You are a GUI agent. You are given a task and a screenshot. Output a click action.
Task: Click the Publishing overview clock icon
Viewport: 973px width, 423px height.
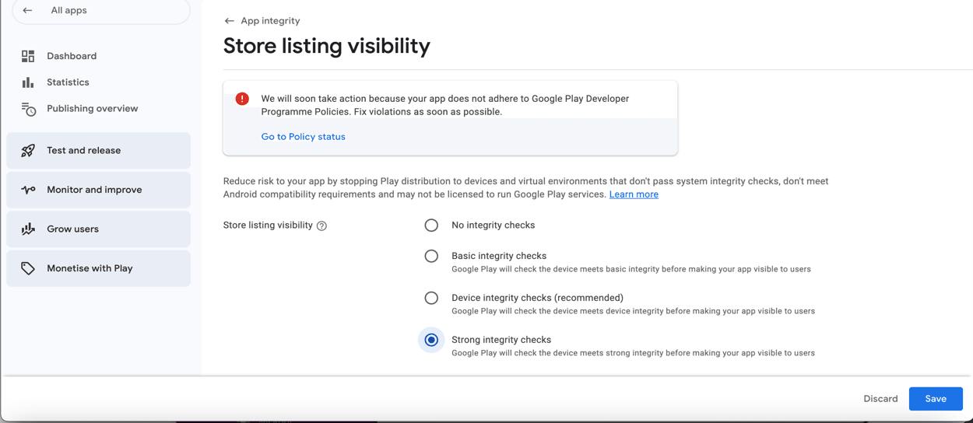[x=28, y=109]
